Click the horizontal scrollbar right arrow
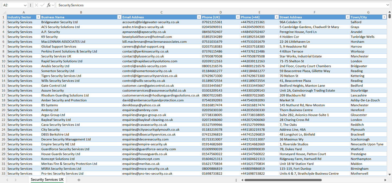The height and width of the screenshot is (183, 392). tap(385, 180)
